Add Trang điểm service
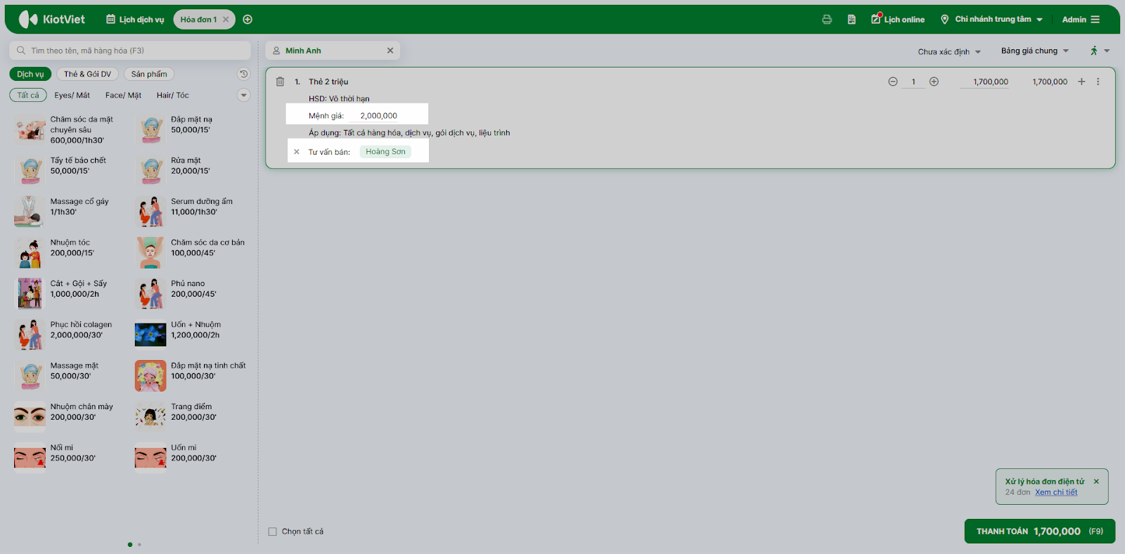Viewport: 1125px width, 554px height. pos(191,417)
